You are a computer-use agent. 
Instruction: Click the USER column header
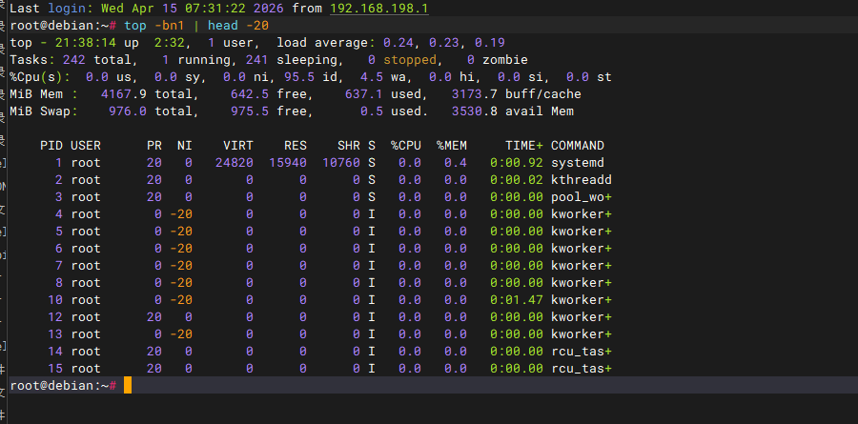(x=86, y=146)
